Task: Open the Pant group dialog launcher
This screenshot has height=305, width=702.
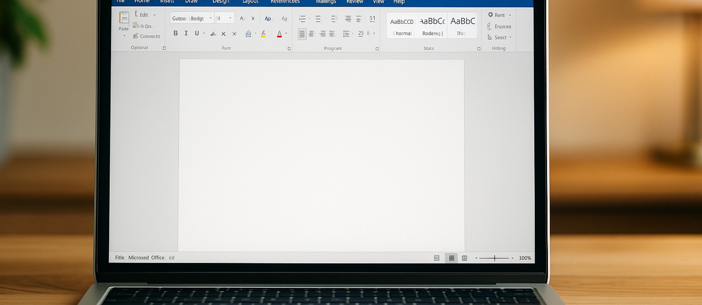Action: point(289,49)
